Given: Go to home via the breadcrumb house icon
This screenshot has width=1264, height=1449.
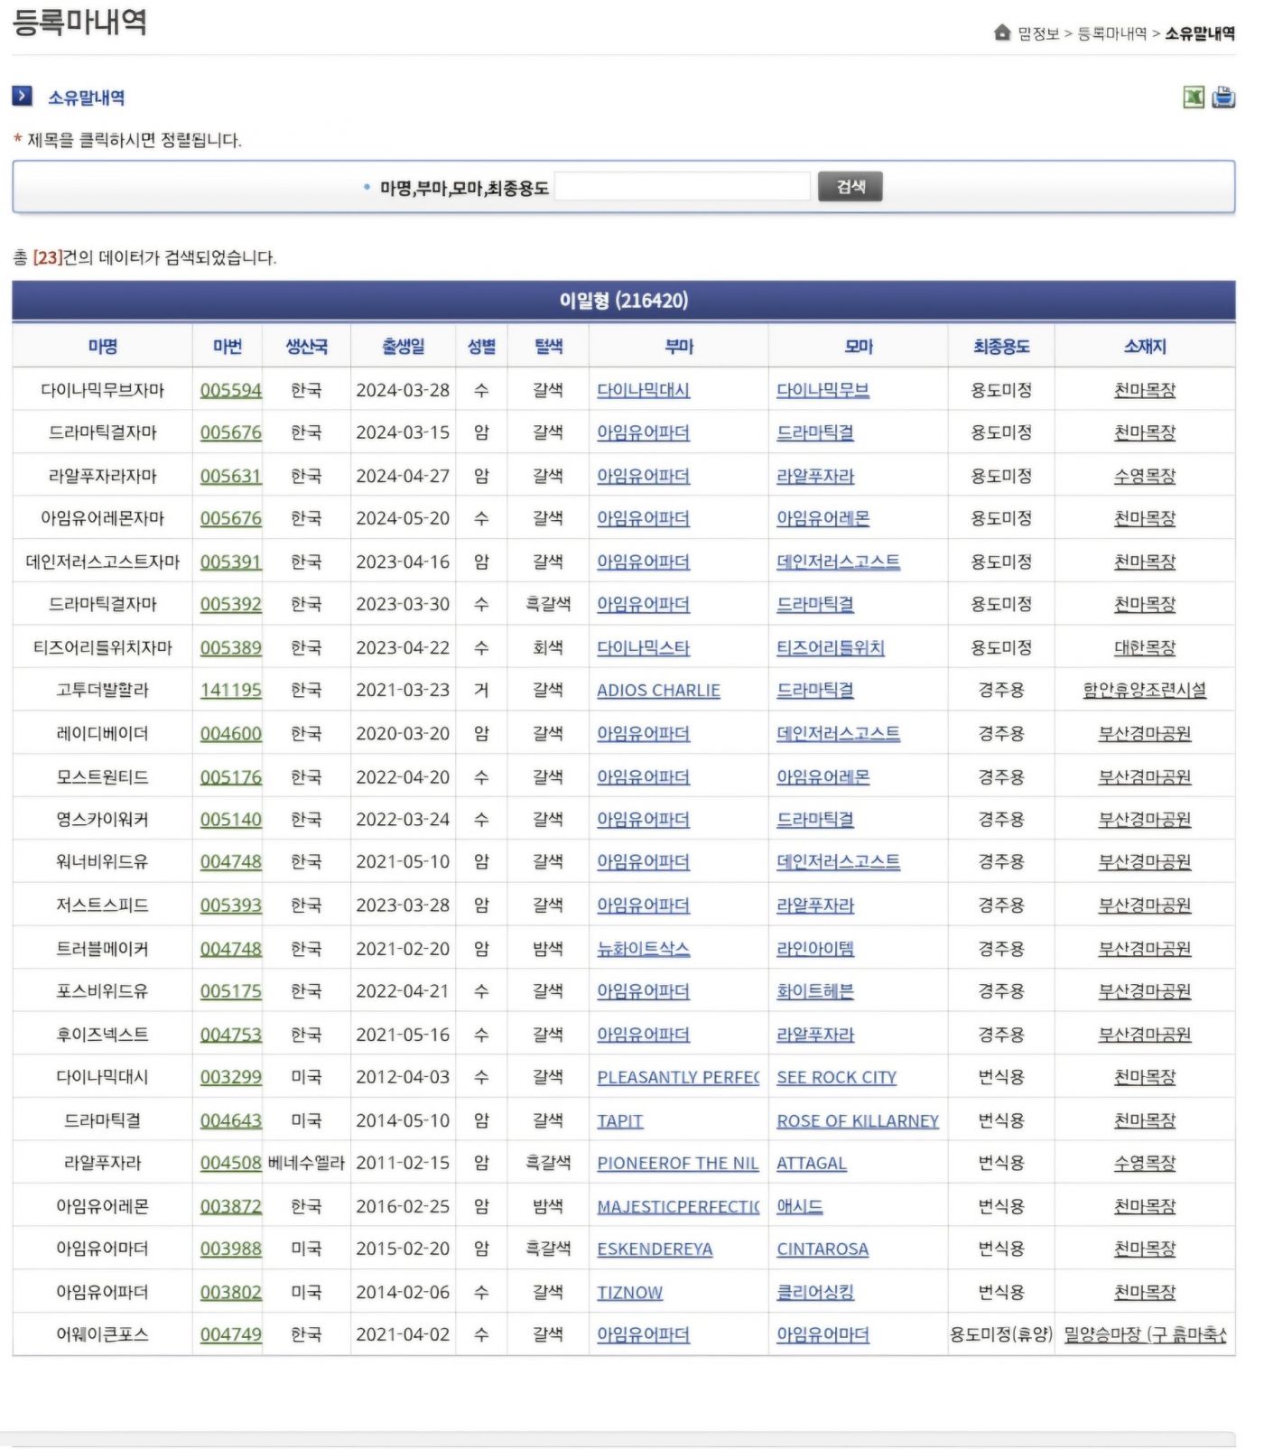Looking at the screenshot, I should 1001,33.
